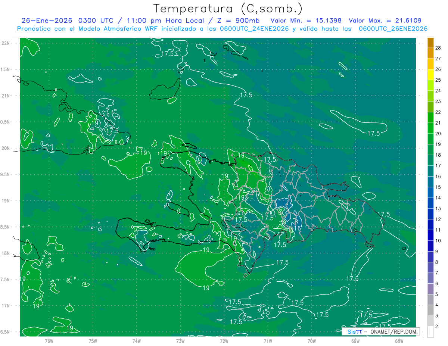Click the '17N' latitude axis label

click(x=5, y=306)
